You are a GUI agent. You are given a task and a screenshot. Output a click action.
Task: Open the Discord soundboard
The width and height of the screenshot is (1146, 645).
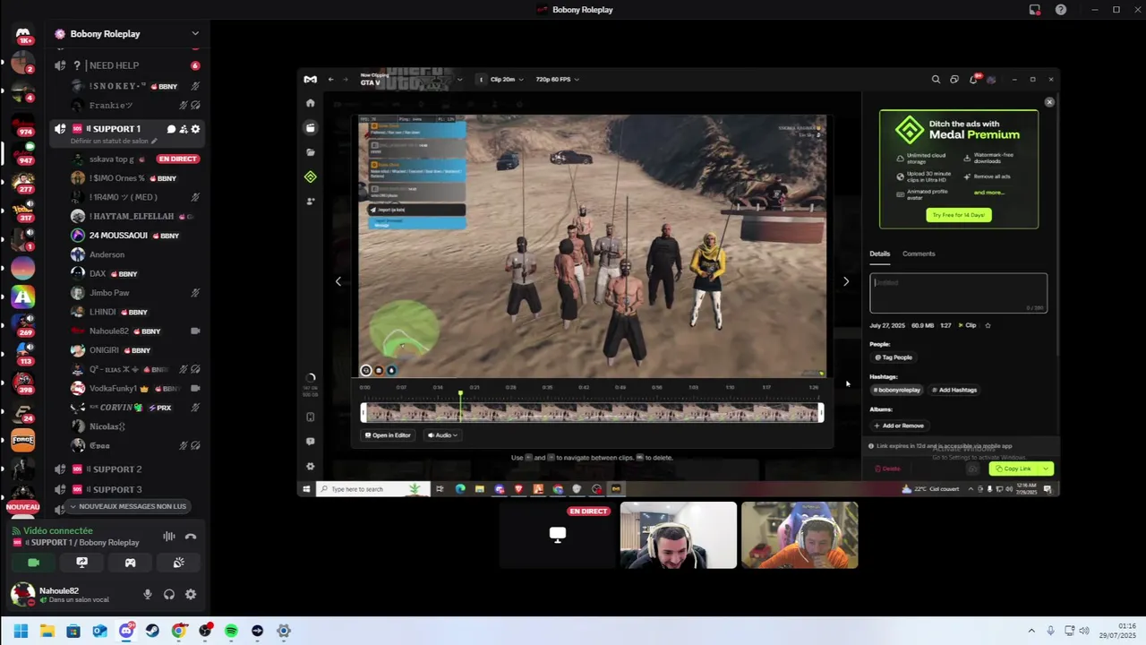[x=178, y=563]
